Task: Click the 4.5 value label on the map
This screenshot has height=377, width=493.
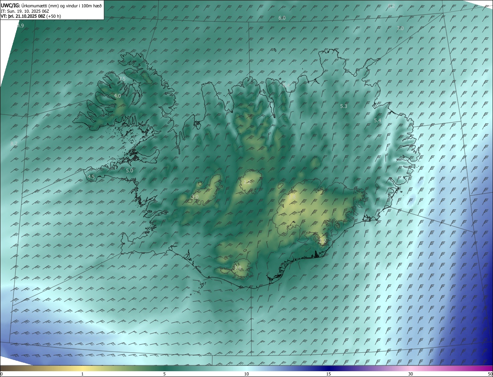Action: click(91, 177)
